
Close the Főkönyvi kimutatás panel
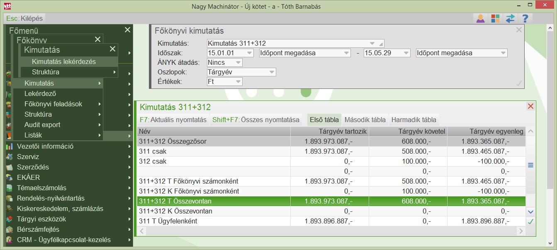click(519, 30)
